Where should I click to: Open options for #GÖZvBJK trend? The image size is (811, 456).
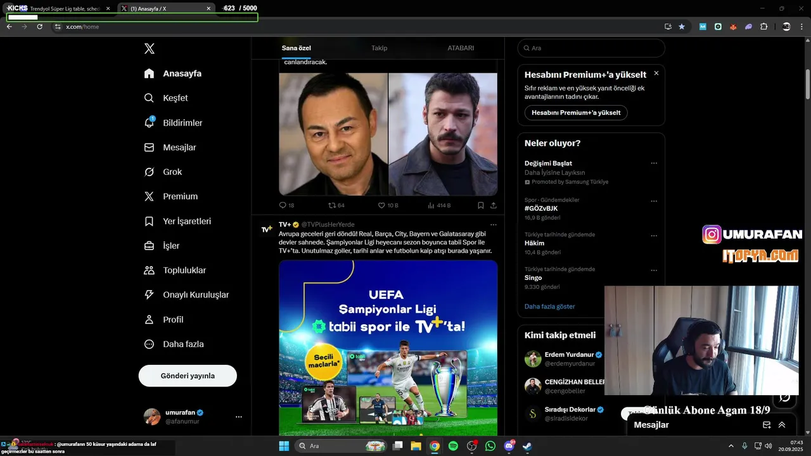click(x=654, y=201)
